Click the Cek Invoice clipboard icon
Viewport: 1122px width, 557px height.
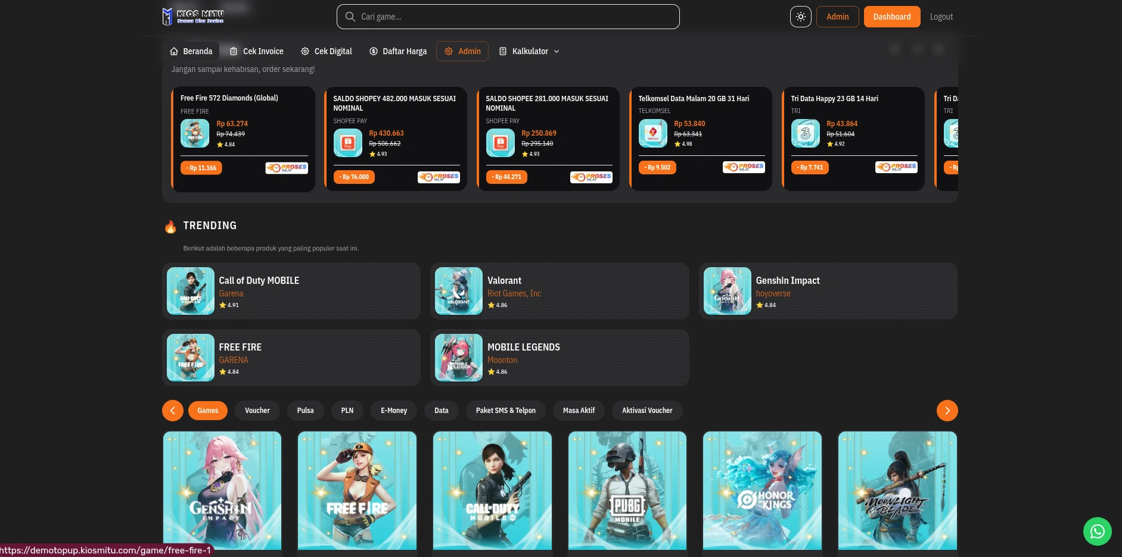(234, 51)
